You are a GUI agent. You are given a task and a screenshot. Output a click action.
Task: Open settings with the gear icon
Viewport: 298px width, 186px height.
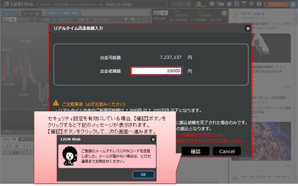251,4
